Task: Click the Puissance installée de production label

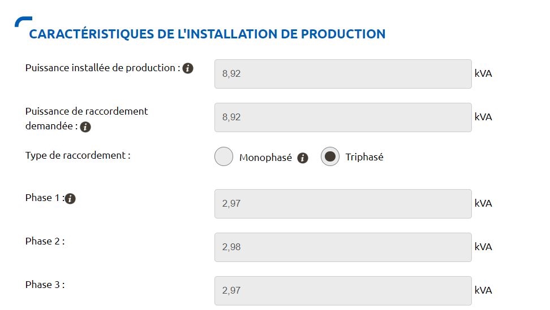Action: [x=102, y=68]
